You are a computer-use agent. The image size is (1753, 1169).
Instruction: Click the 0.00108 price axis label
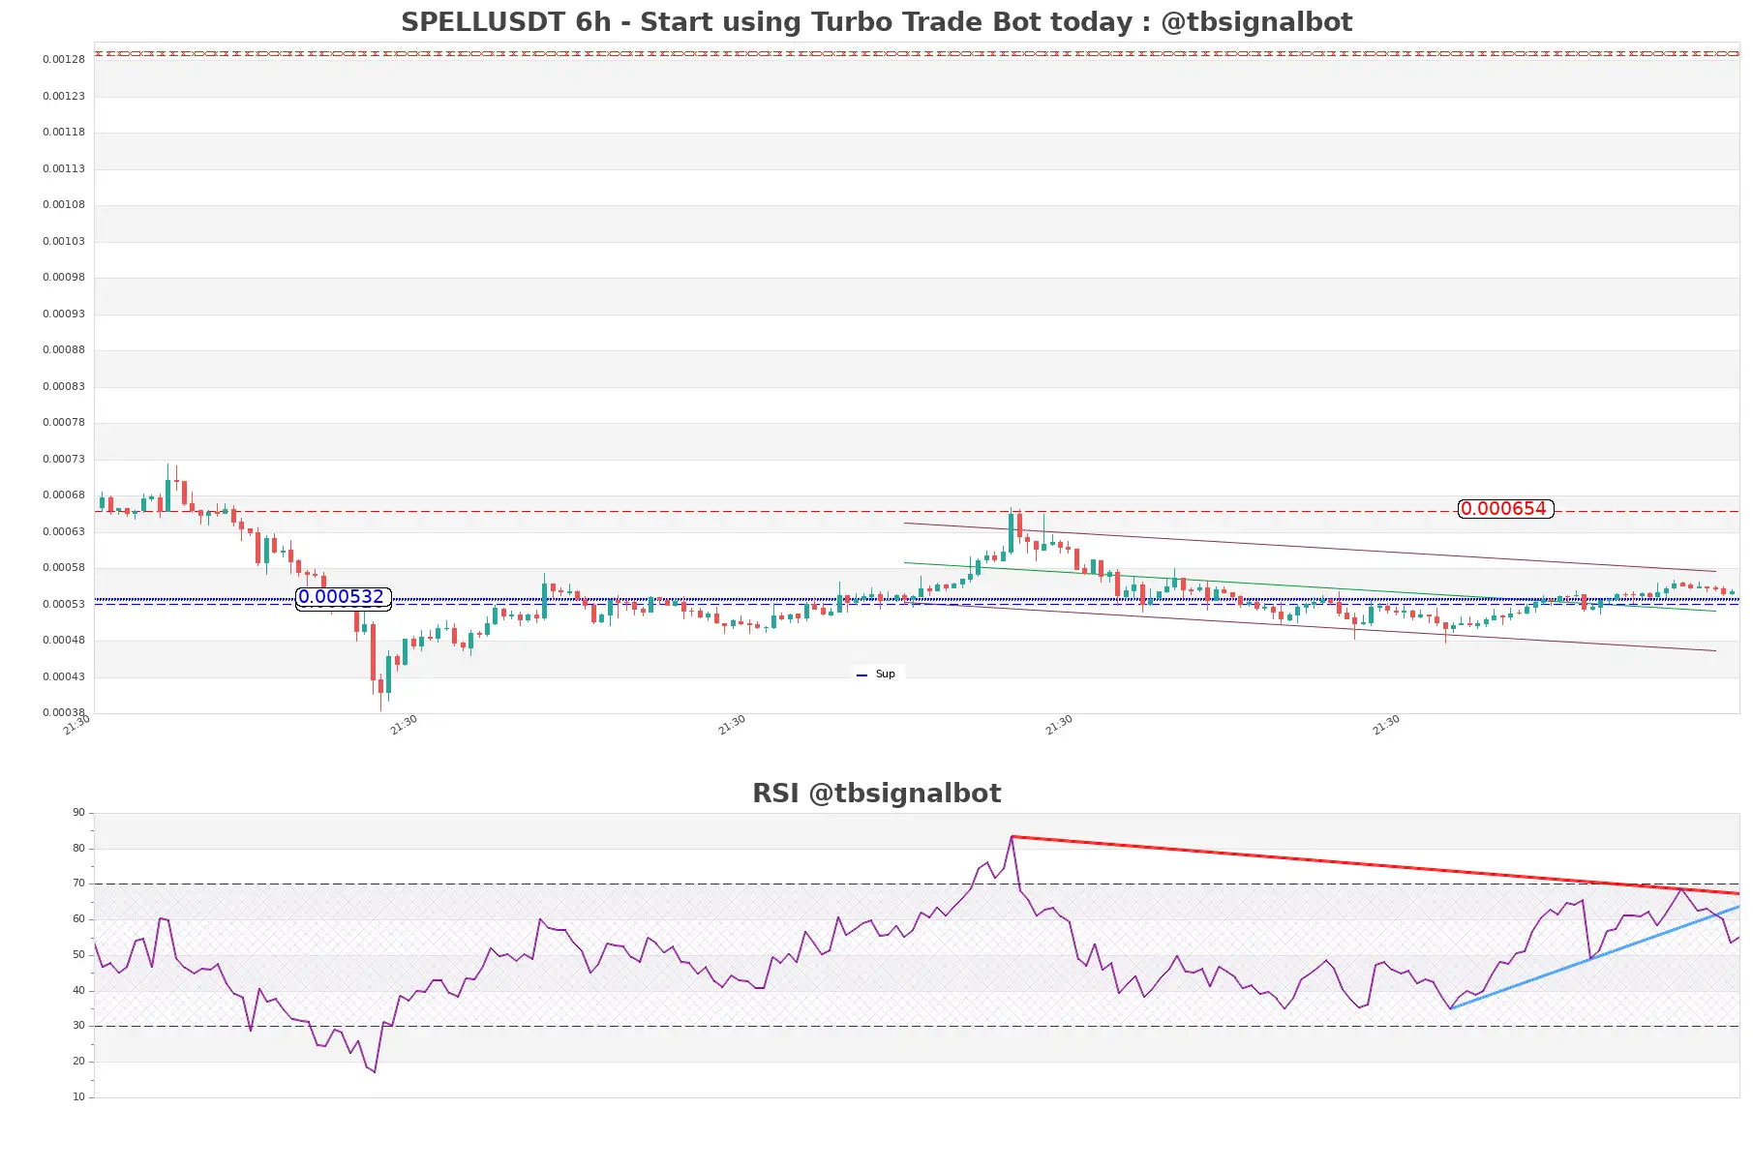64,204
